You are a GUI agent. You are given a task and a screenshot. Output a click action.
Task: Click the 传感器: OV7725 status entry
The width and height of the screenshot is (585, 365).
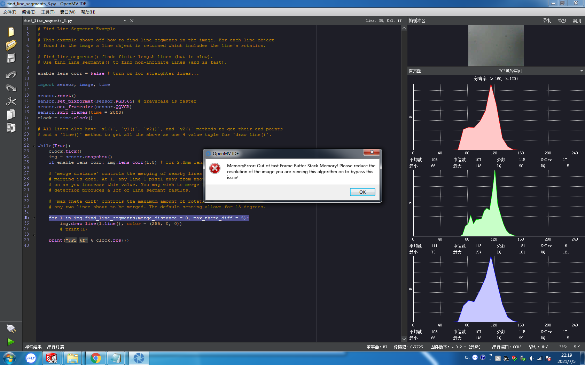coord(408,347)
